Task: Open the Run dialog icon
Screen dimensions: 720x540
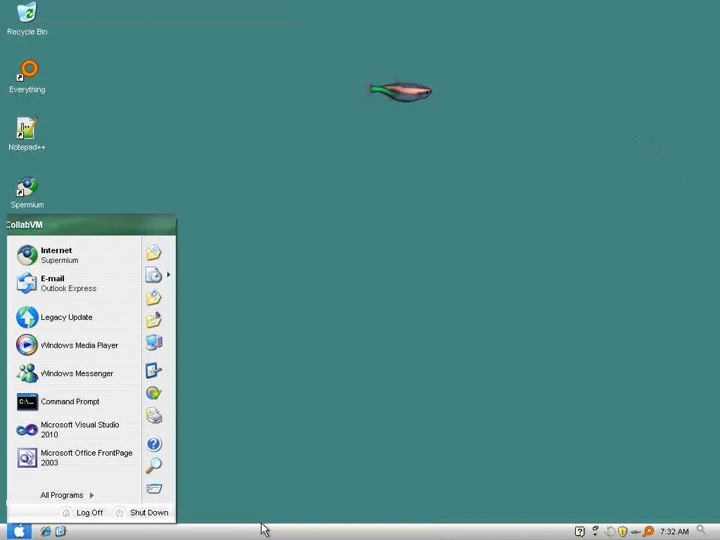Action: (154, 489)
